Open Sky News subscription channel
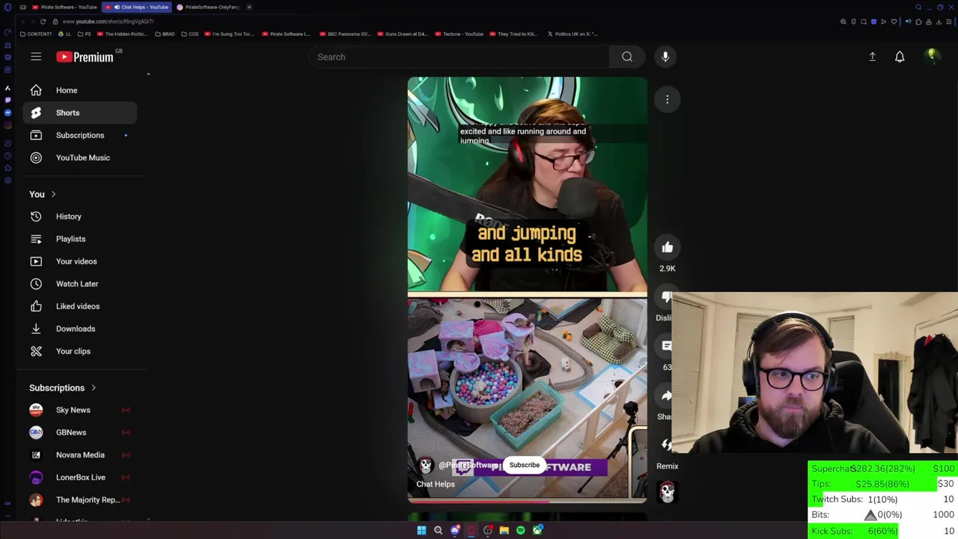The image size is (958, 539). [80, 410]
